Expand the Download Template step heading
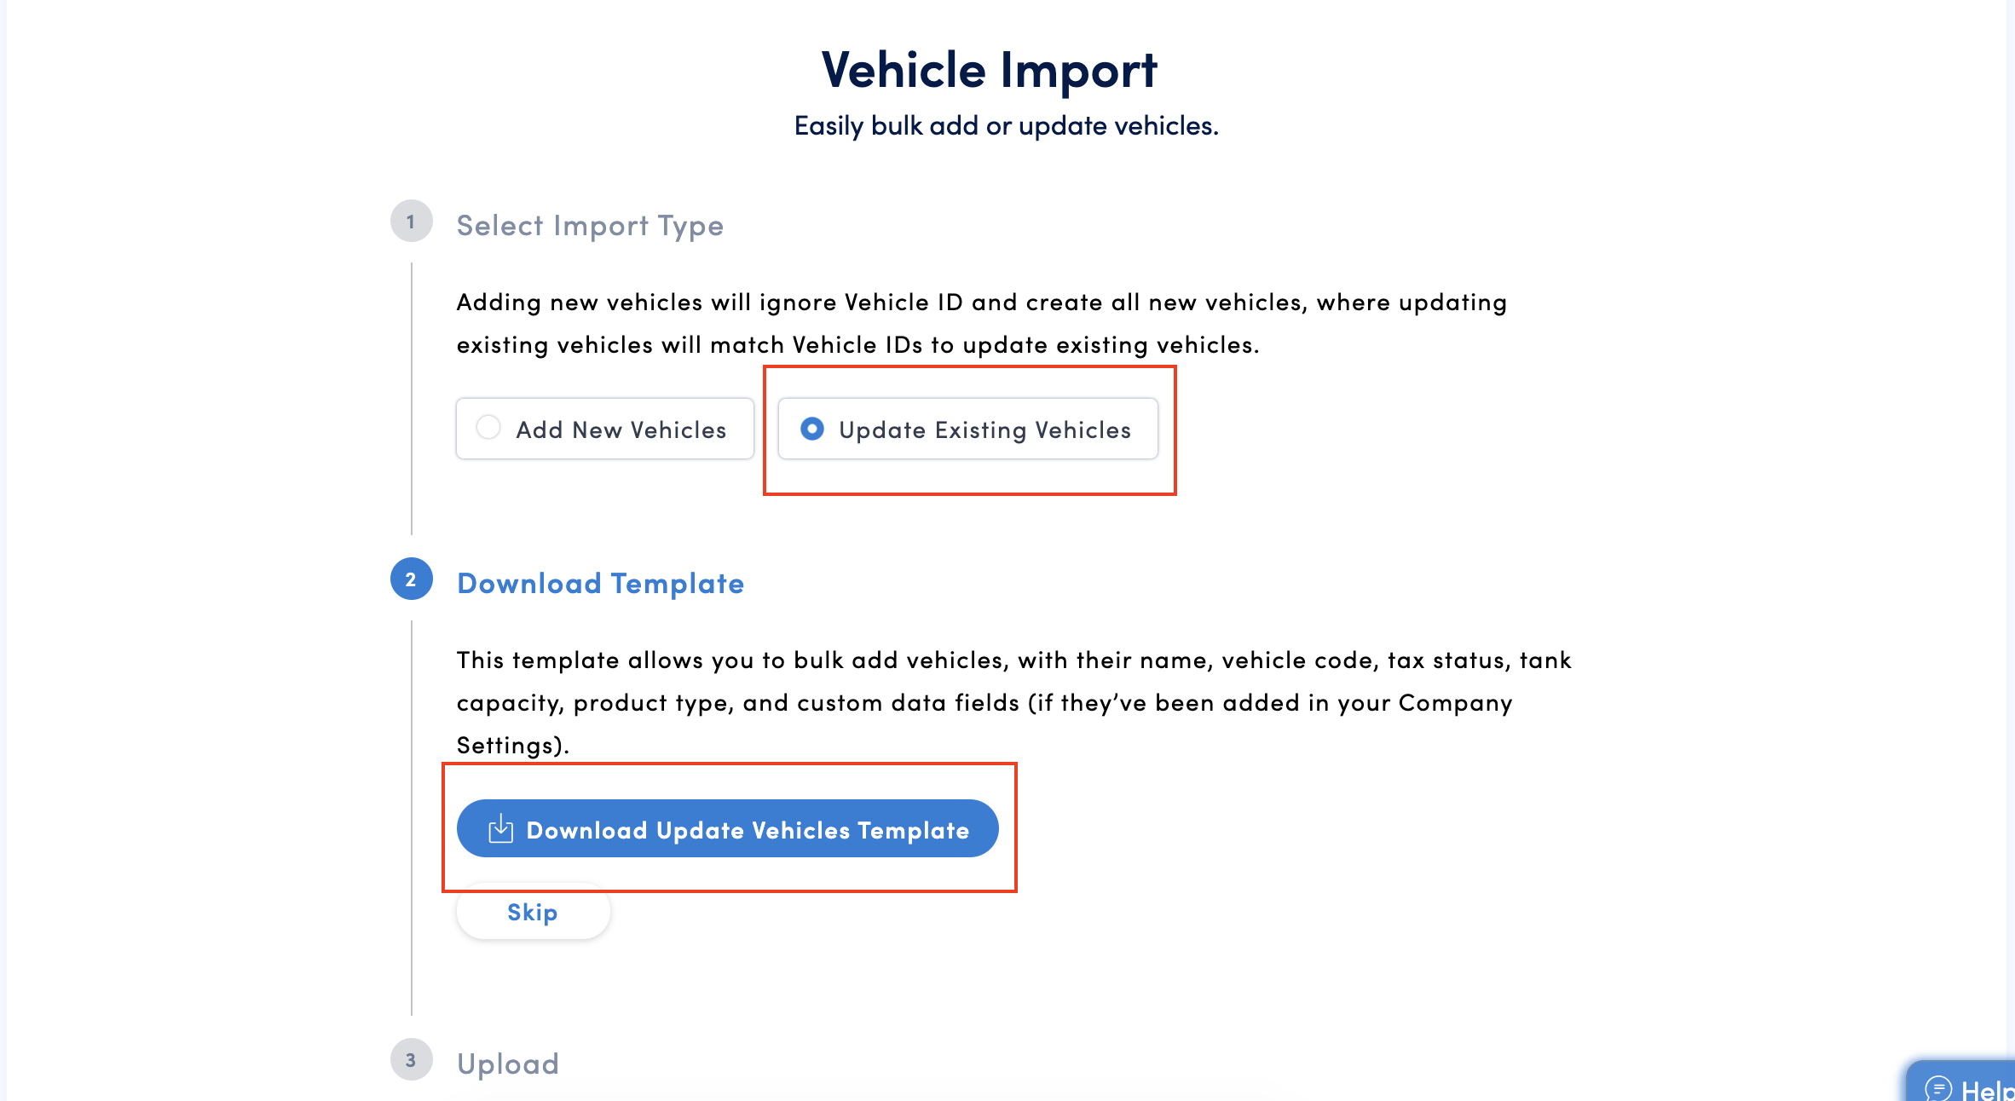This screenshot has width=2015, height=1101. pos(601,584)
